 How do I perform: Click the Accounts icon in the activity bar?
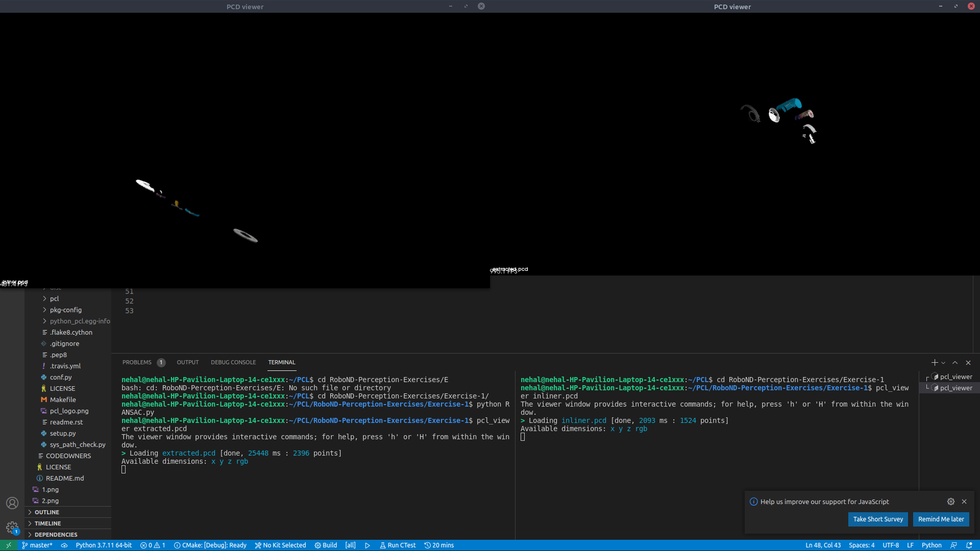point(12,503)
